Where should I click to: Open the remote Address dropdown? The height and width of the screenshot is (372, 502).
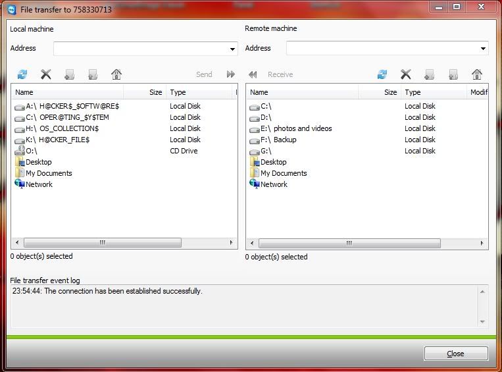[x=484, y=49]
